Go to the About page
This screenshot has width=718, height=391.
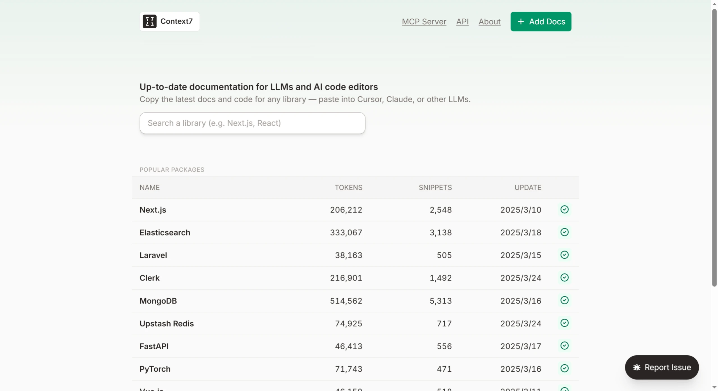pos(490,22)
